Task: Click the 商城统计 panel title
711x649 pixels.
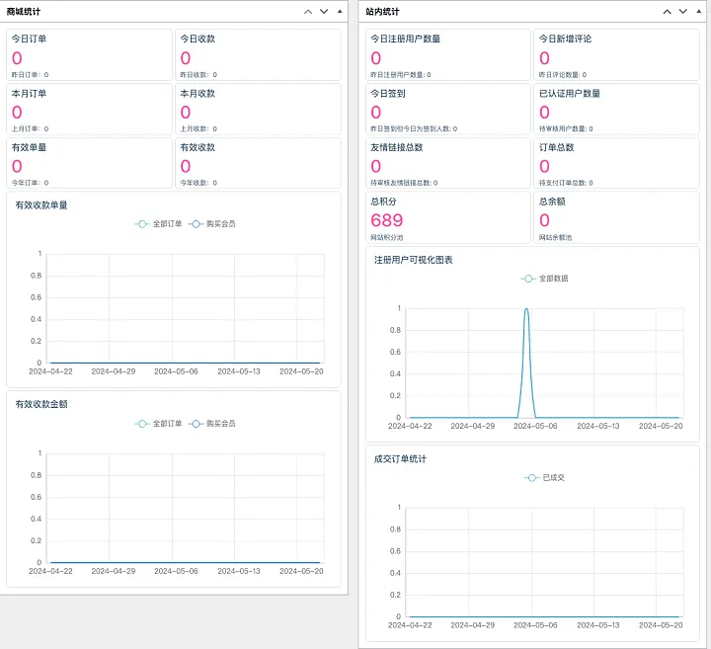Action: [x=24, y=12]
